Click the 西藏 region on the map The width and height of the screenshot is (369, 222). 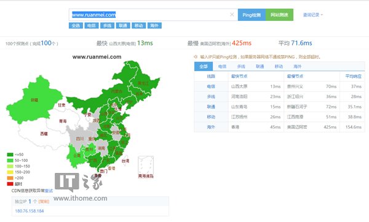click(44, 134)
